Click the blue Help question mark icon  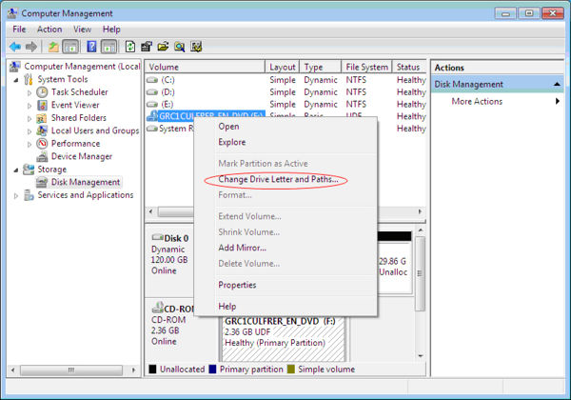91,47
